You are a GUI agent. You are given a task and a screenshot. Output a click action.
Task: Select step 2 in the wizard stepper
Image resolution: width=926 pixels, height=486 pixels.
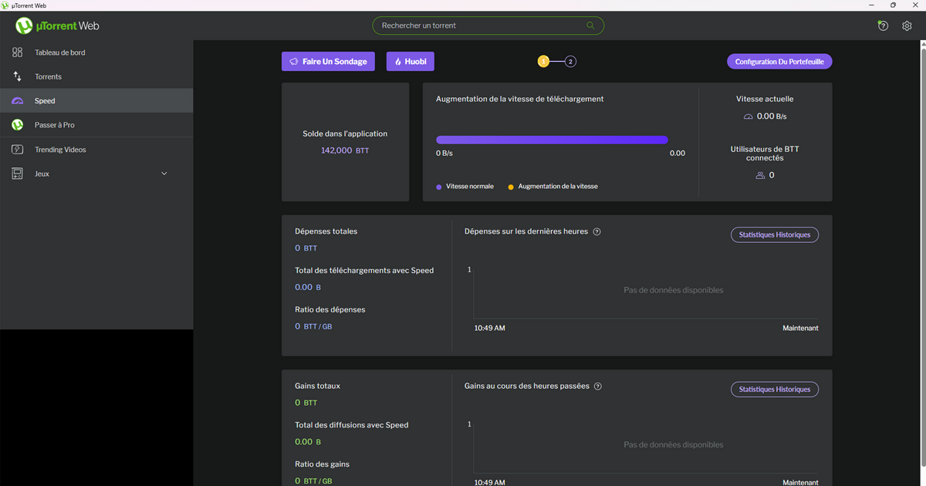tap(570, 61)
